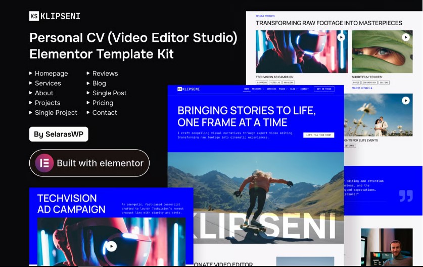The height and width of the screenshot is (267, 423).
Task: Go to Contact in the navbar
Action: coord(304,89)
